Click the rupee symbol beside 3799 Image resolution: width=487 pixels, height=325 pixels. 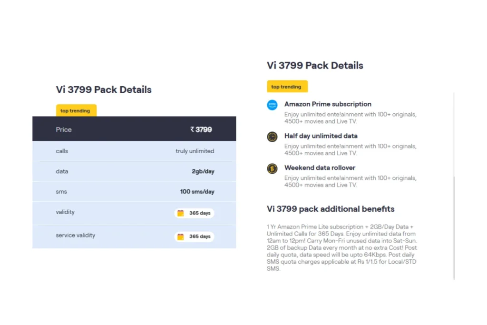pyautogui.click(x=192, y=129)
